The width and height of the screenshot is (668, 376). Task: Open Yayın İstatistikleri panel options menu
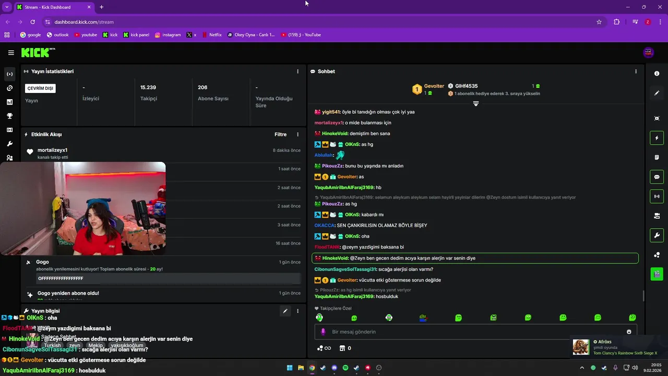(x=298, y=72)
